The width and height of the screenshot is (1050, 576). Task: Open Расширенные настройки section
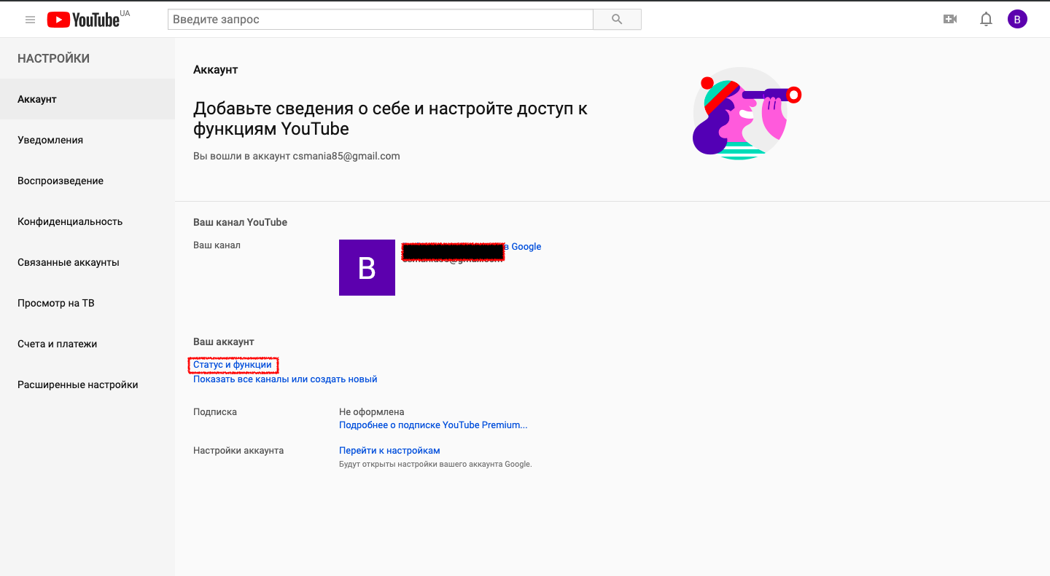click(x=78, y=384)
